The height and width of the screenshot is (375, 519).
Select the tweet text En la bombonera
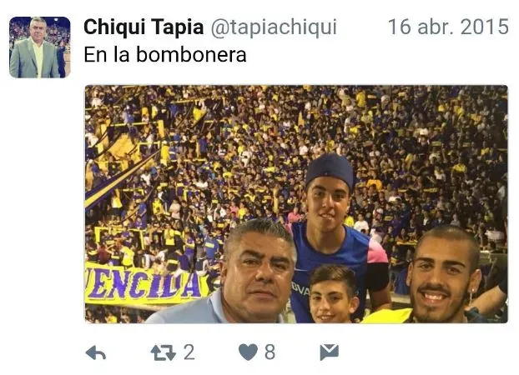pyautogui.click(x=165, y=54)
